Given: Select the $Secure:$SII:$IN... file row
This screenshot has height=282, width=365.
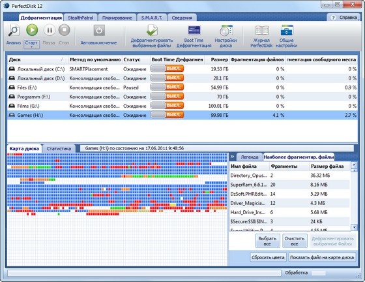Looking at the screenshot, I should (289, 221).
